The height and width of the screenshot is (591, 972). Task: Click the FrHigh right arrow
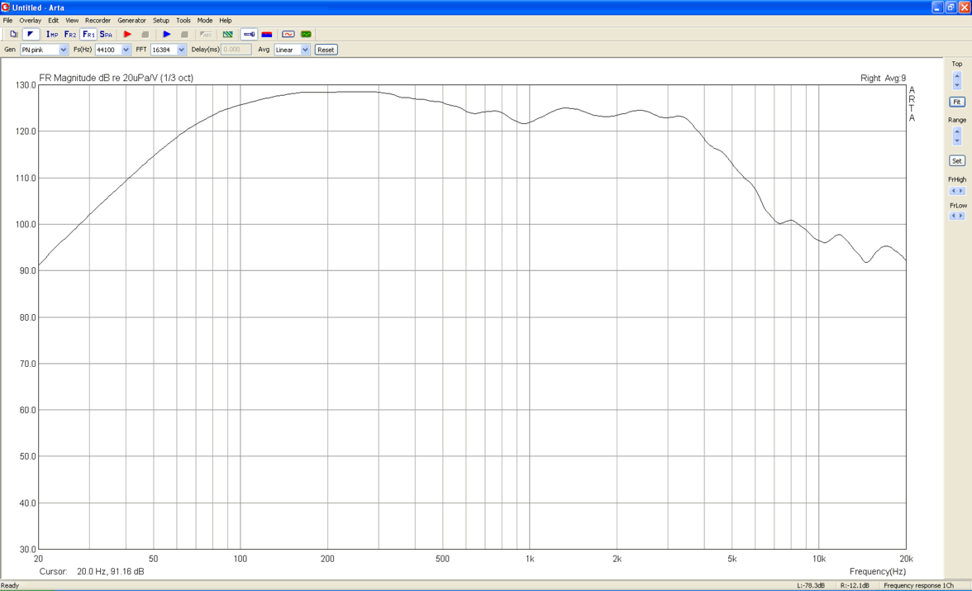(960, 191)
